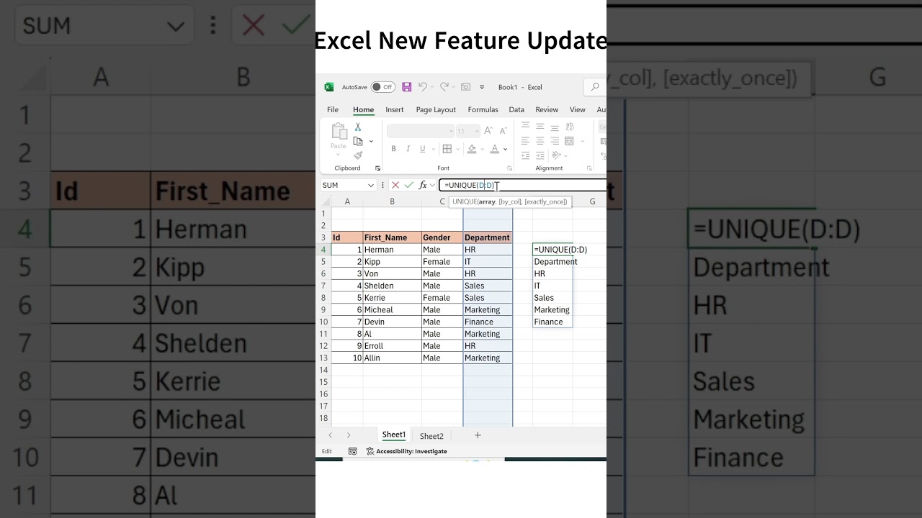Image resolution: width=922 pixels, height=518 pixels.
Task: Click the Borders icon
Action: [x=447, y=149]
